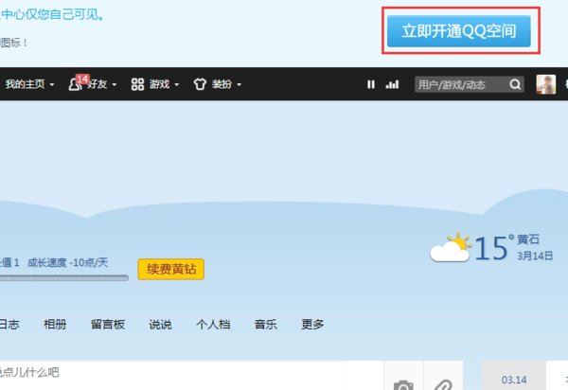Click the growth progress bar

(x=64, y=278)
